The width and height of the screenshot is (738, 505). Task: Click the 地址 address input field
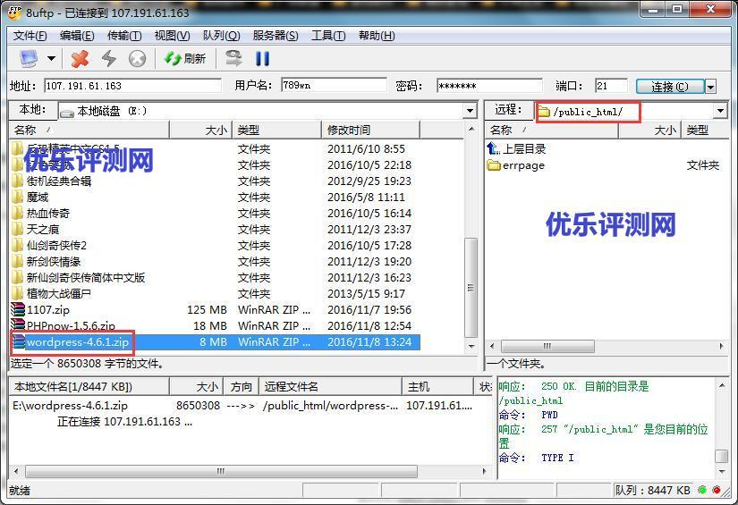pos(131,86)
